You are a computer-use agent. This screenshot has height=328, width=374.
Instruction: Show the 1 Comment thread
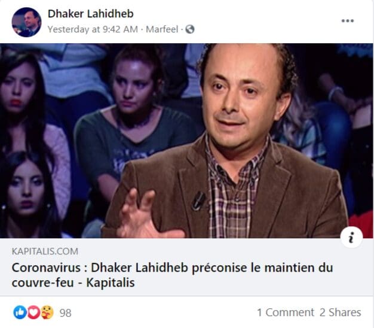(286, 312)
